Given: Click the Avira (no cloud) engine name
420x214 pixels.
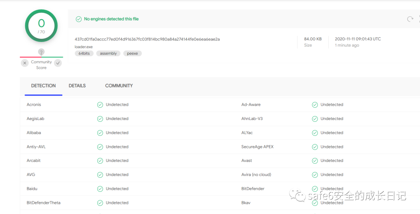Looking at the screenshot, I should click(x=256, y=175).
